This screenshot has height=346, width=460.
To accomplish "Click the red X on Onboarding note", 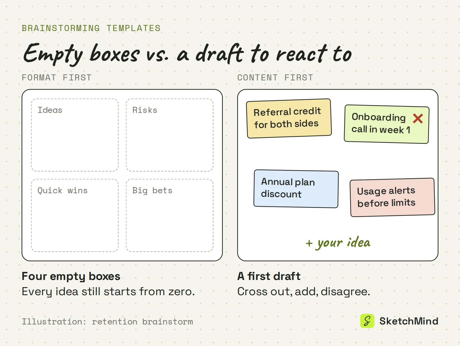I will (x=418, y=118).
